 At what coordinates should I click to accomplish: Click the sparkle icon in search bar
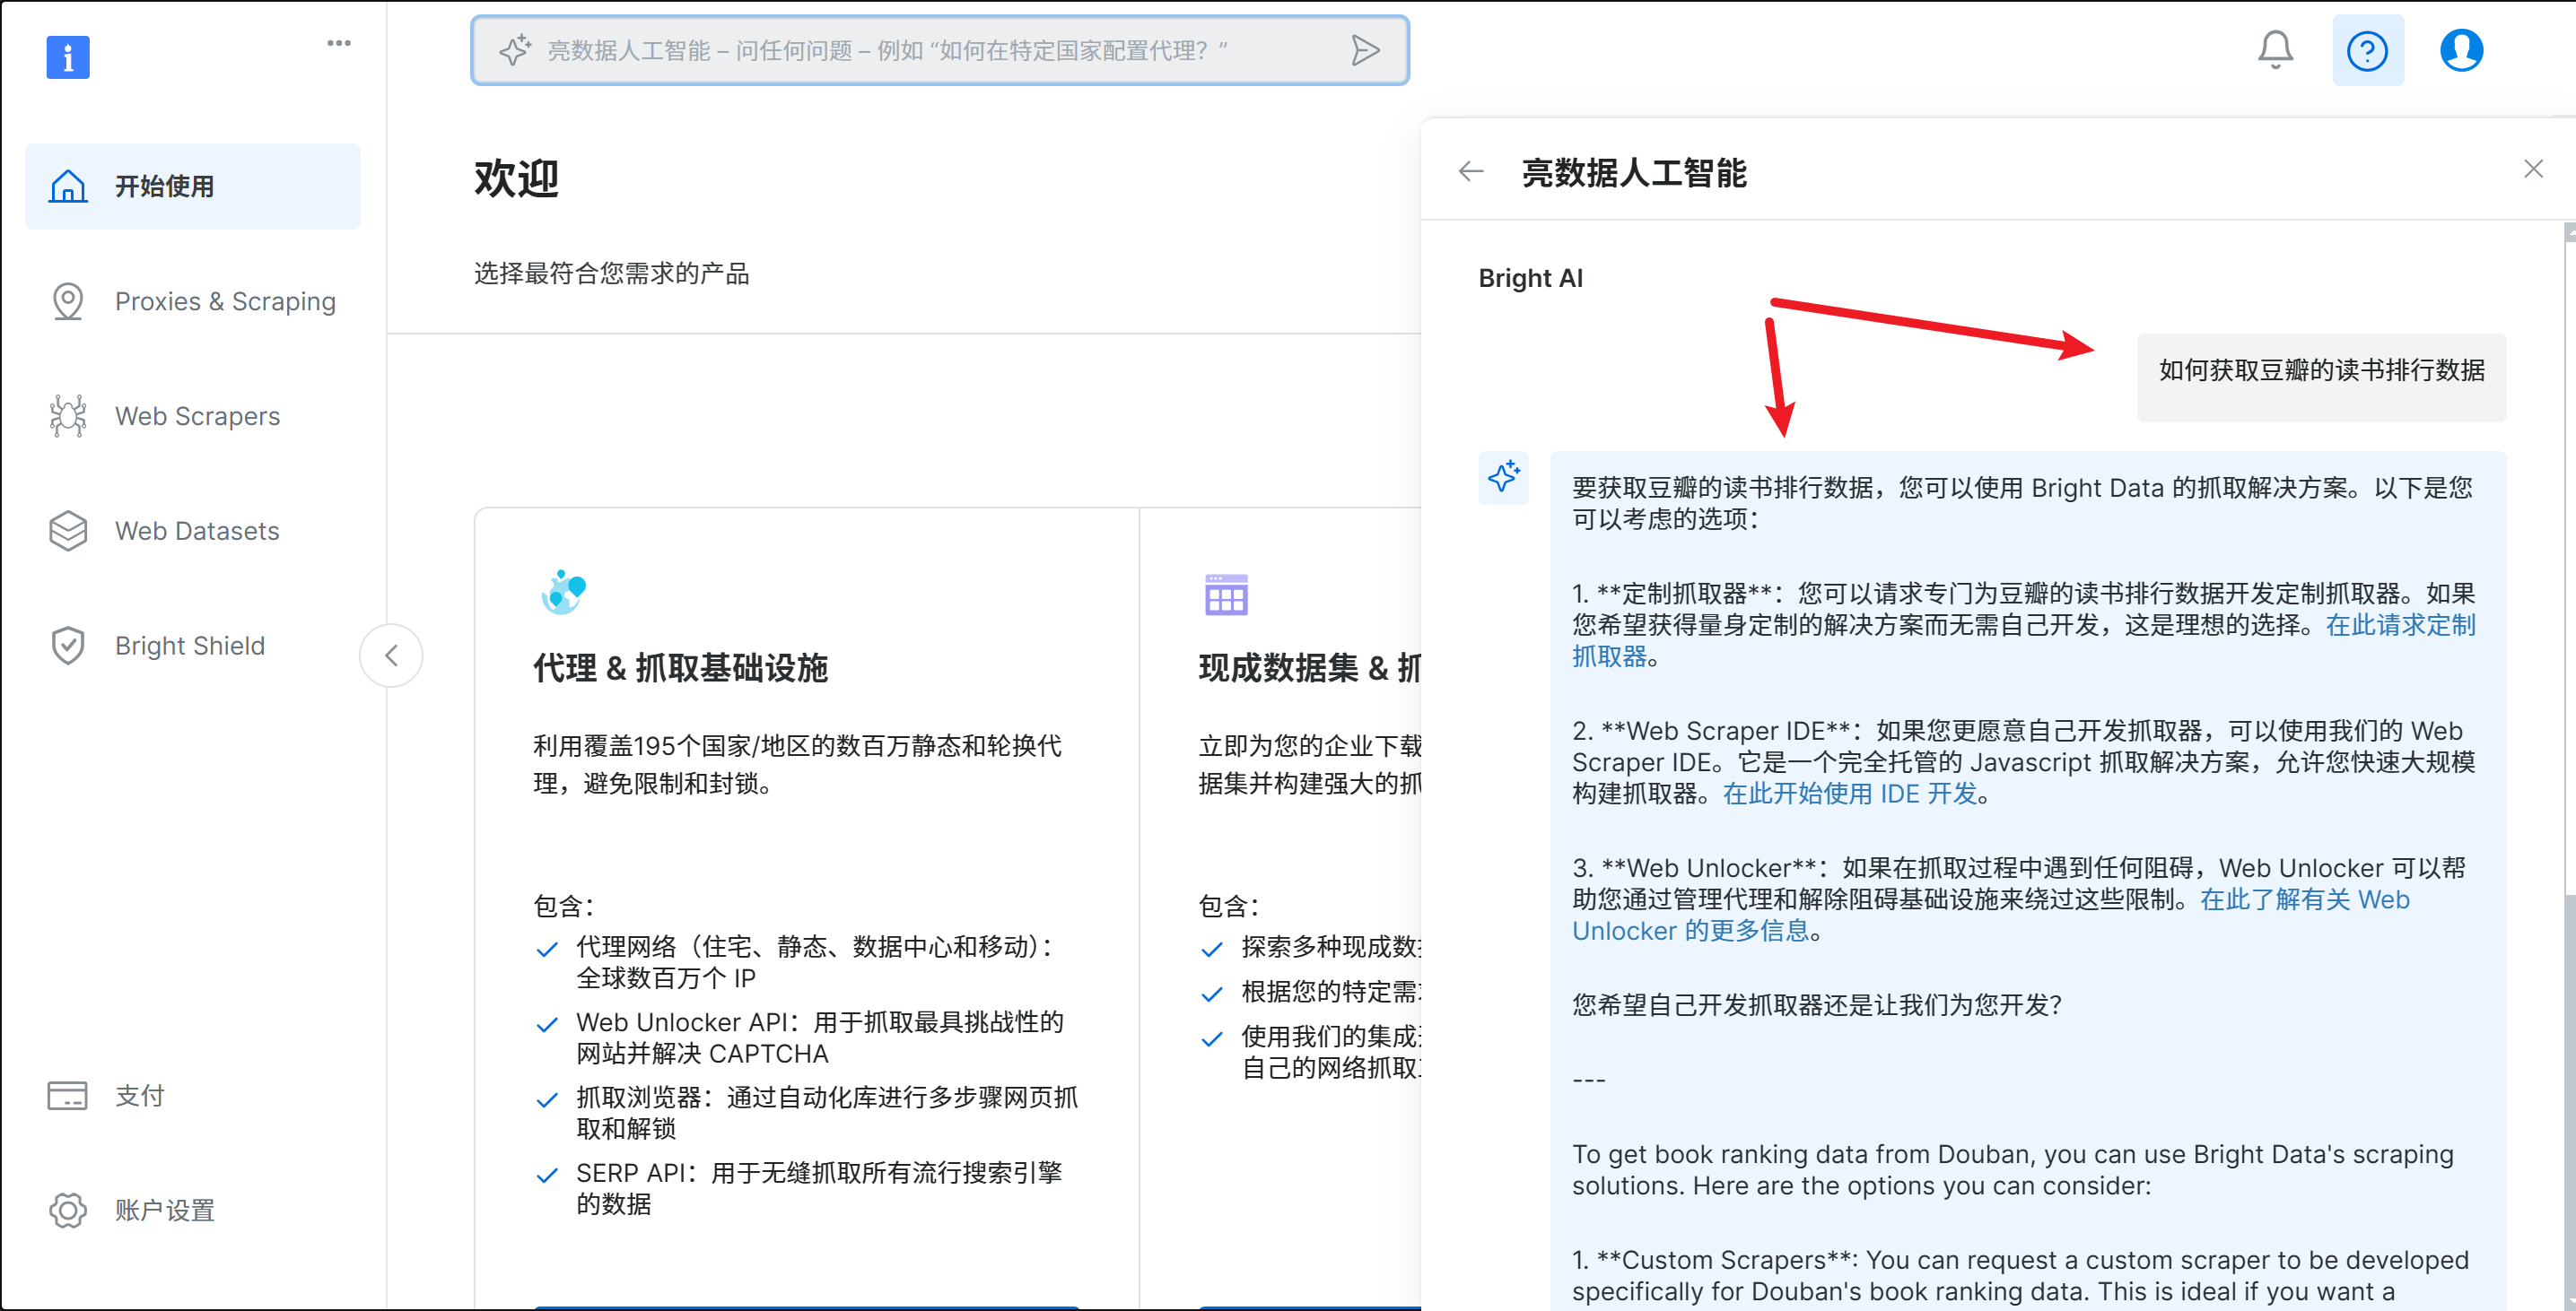[515, 50]
